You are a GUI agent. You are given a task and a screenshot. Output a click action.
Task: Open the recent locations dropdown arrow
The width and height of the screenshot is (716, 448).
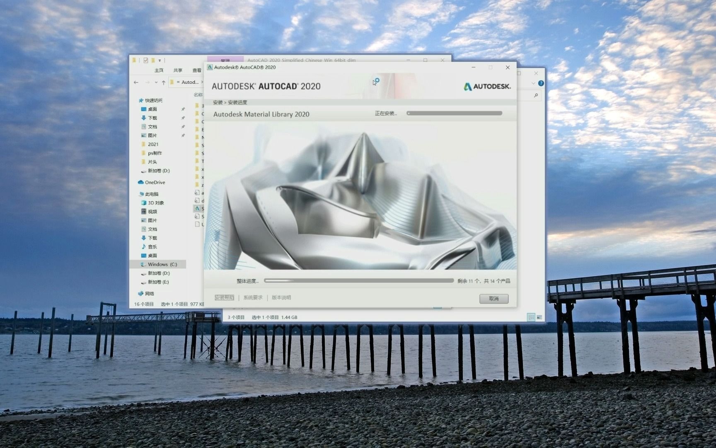156,83
